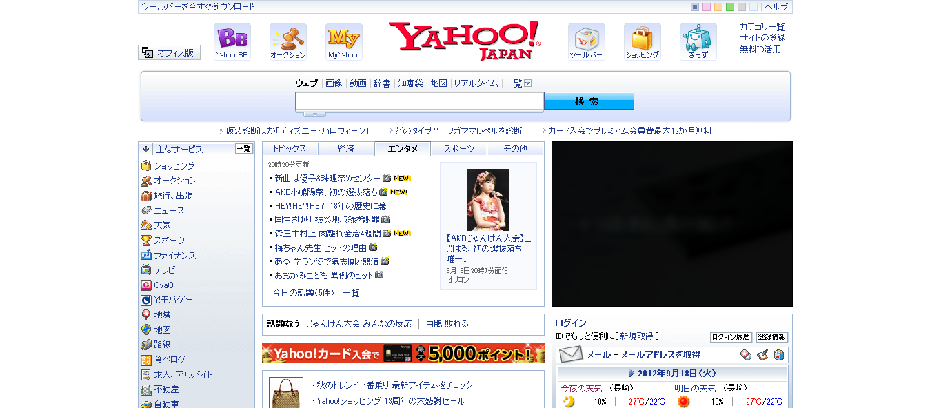Select リアルタイム search category

[x=476, y=83]
